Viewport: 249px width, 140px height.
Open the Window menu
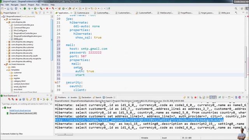45,5
